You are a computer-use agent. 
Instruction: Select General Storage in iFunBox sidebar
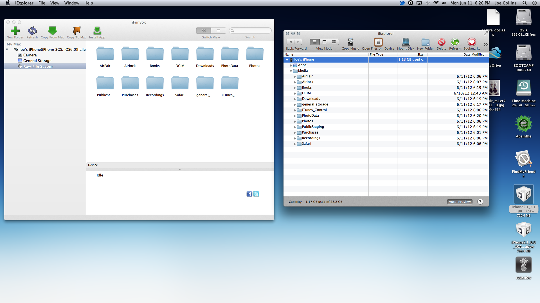(37, 61)
